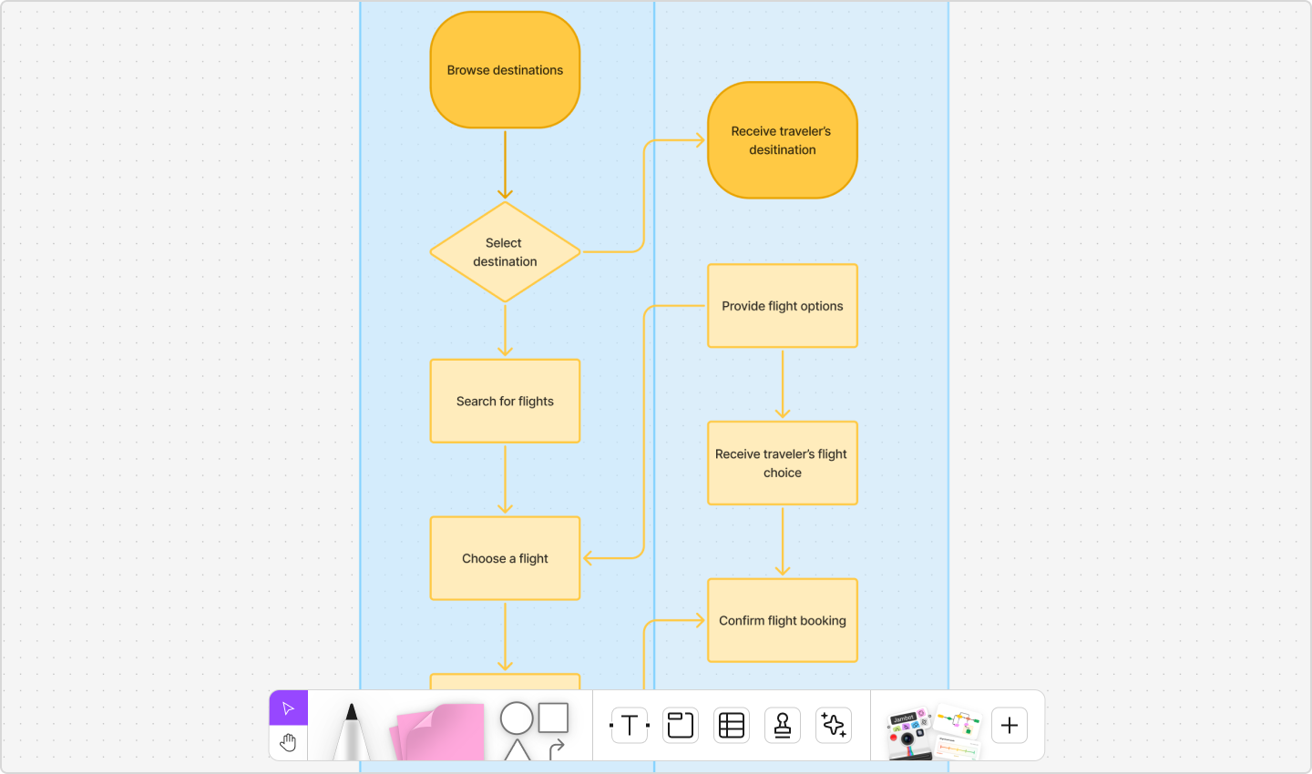Image resolution: width=1312 pixels, height=774 pixels.
Task: Switch to the hand pan tool
Action: (288, 742)
